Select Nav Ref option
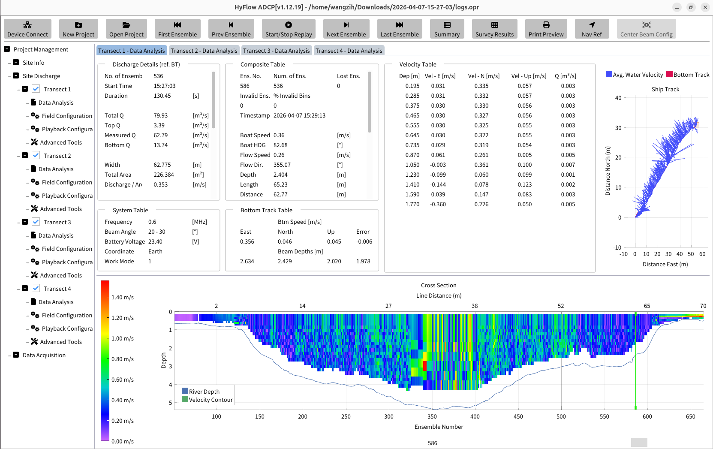 coord(592,29)
